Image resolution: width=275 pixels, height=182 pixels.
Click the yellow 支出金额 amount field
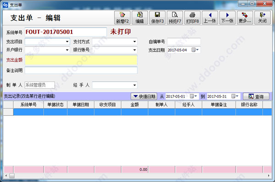click(81, 60)
